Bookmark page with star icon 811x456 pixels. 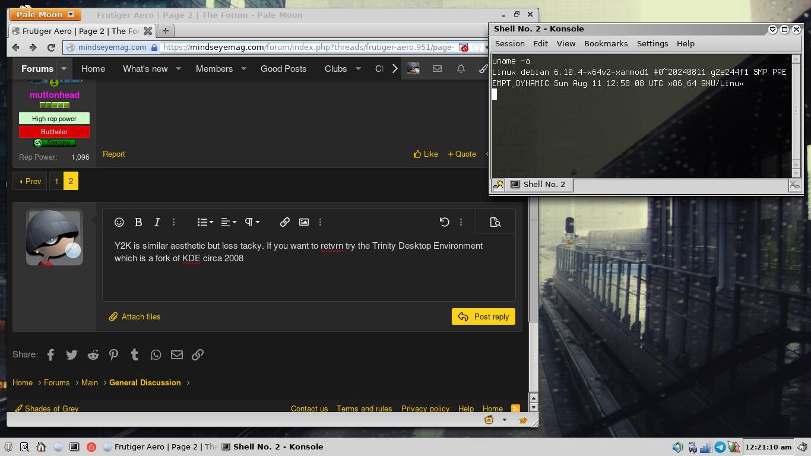click(x=477, y=47)
